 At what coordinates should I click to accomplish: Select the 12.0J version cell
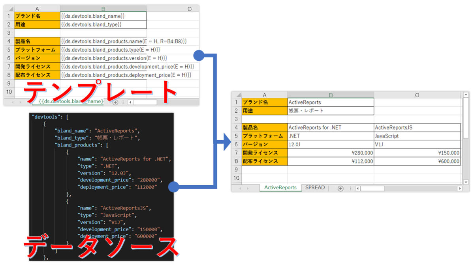pos(331,144)
